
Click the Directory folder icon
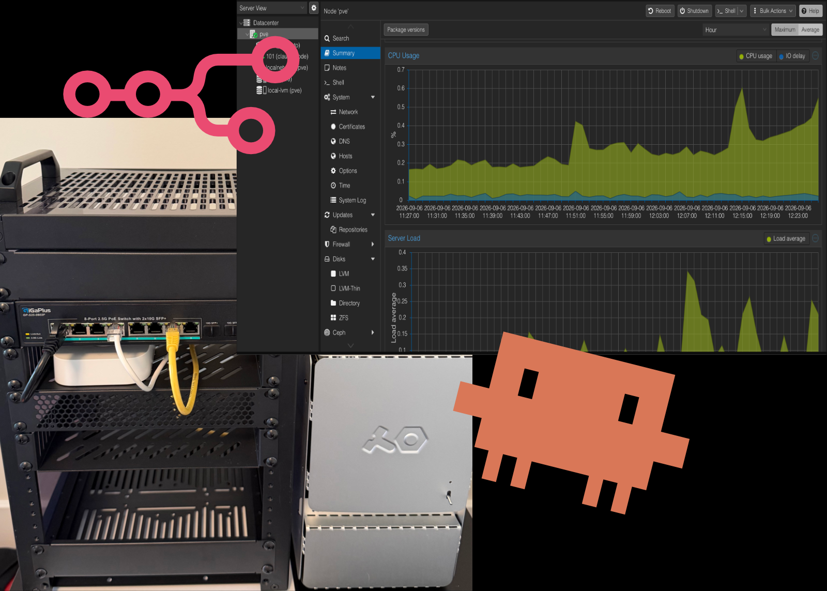(x=333, y=303)
